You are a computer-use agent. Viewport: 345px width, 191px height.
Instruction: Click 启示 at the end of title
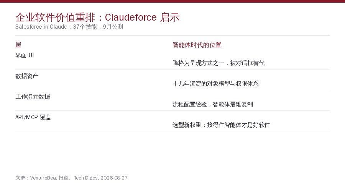click(170, 18)
